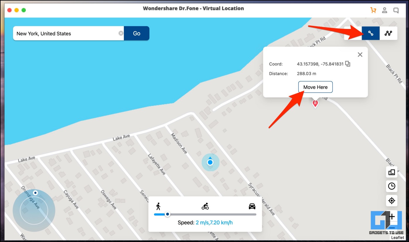Click the map layers sidebar icon
This screenshot has height=242, width=409.
coord(392,172)
